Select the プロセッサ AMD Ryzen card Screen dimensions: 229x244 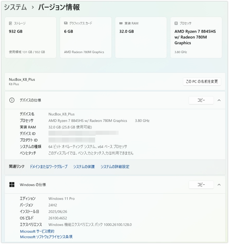(196, 37)
